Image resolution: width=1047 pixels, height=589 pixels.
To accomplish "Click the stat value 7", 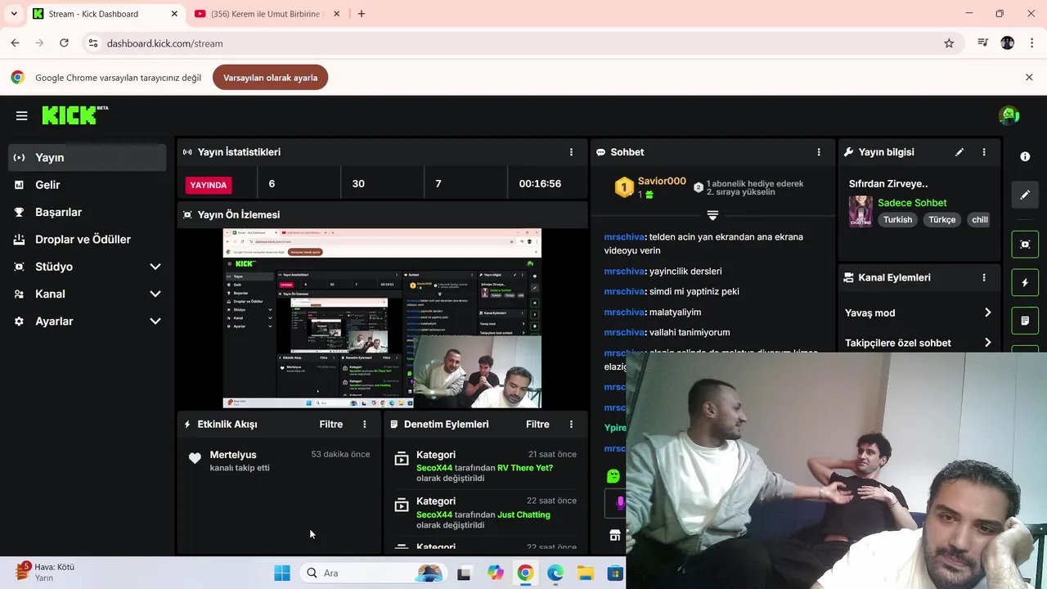I will click(438, 184).
